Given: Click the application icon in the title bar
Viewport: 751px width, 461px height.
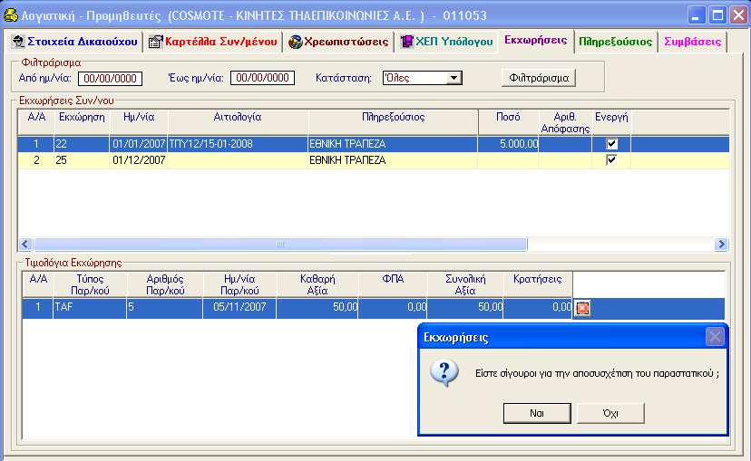Looking at the screenshot, I should [x=11, y=15].
